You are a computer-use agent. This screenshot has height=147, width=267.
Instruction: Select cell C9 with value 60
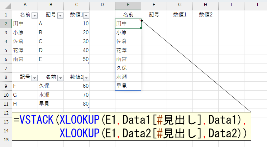[x=77, y=86]
